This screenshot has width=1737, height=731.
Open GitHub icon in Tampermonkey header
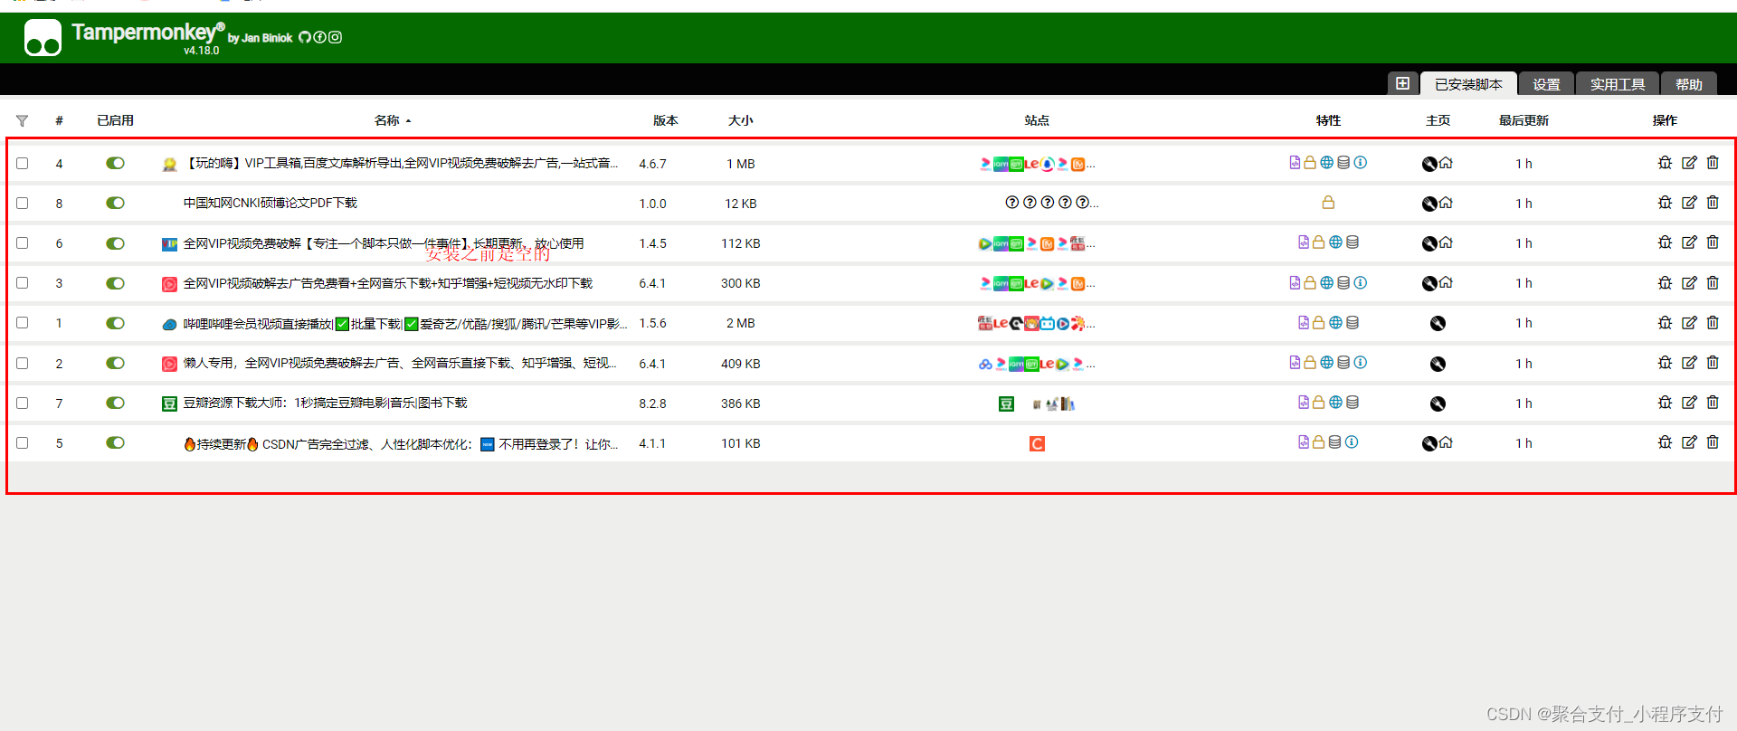tap(305, 37)
